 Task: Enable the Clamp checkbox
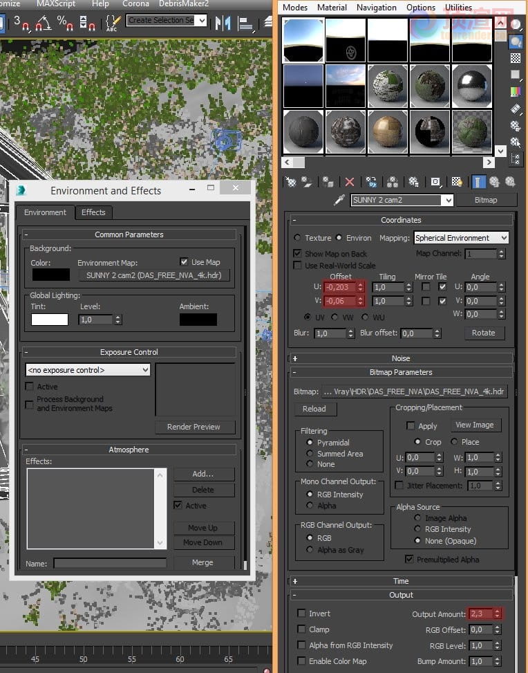click(301, 629)
